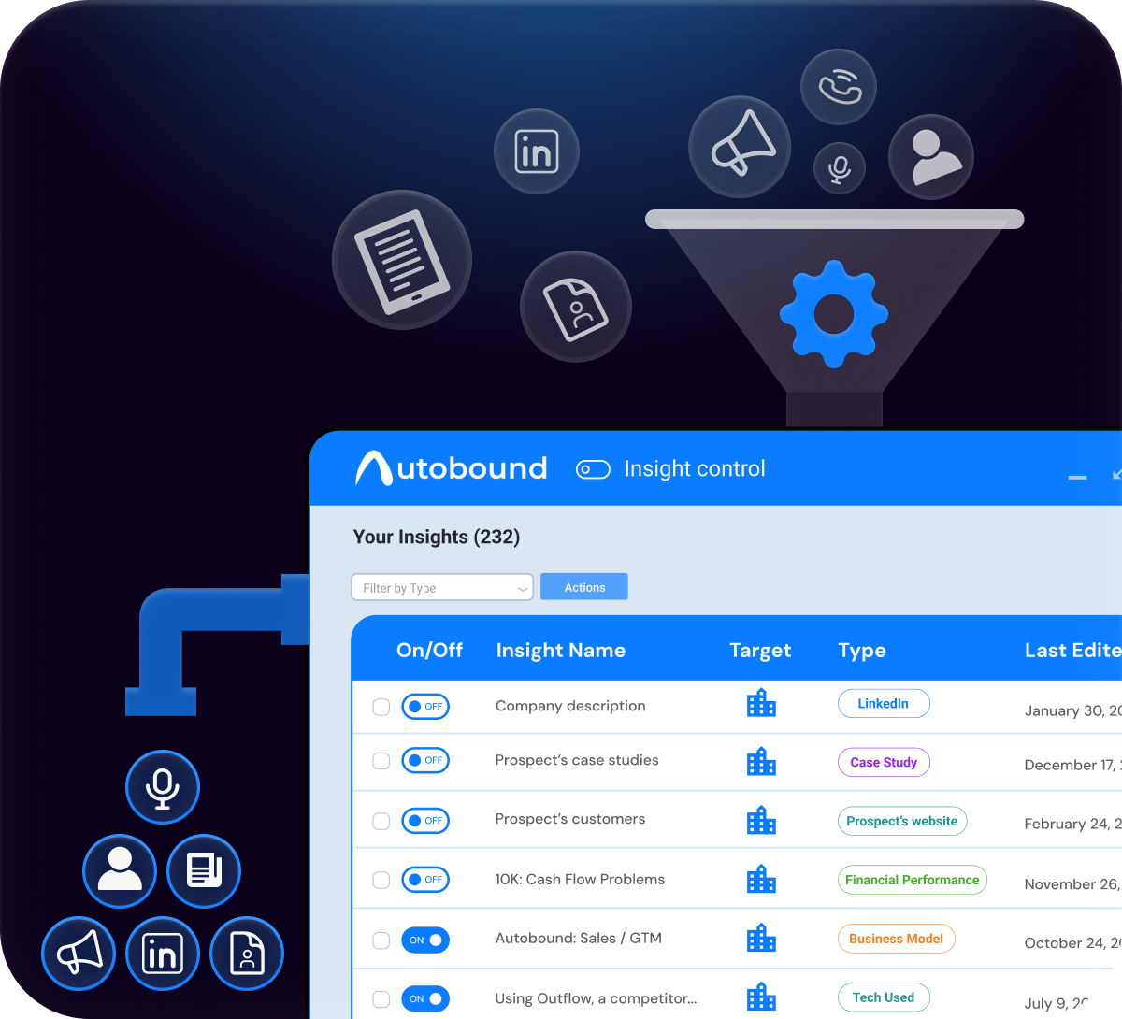Viewport: 1122px width, 1019px height.
Task: Enable the 10K: Cash Flow Problems toggle
Action: click(425, 880)
